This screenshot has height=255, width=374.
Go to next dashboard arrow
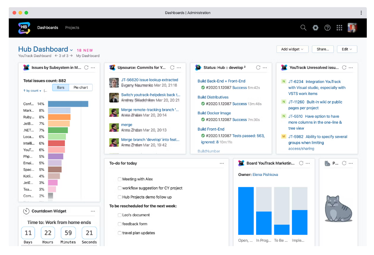click(x=71, y=56)
